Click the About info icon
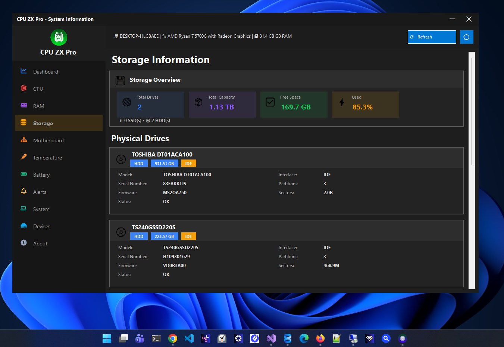 point(24,243)
